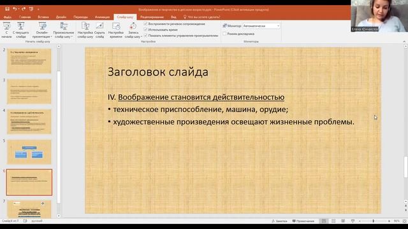Click the webcam video of the presenter
This screenshot has height=229, width=408.
[379, 16]
